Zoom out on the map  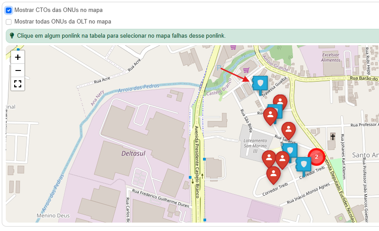click(18, 70)
